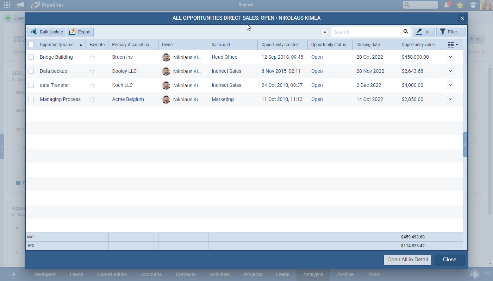Star Bridge Building as favorite
Image resolution: width=493 pixels, height=281 pixels.
click(92, 57)
